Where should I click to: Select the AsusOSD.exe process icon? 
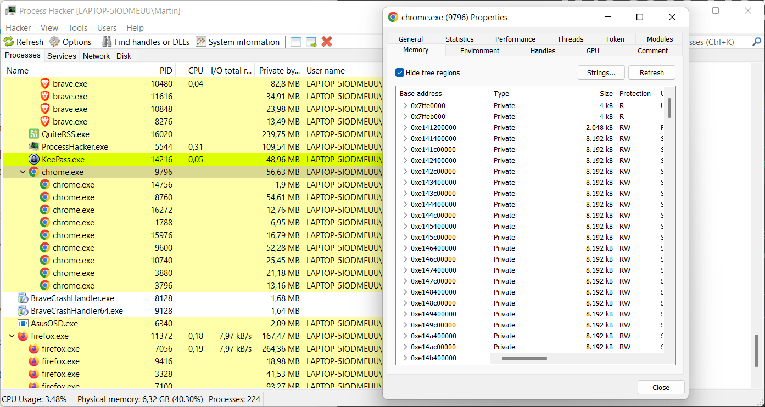[23, 324]
